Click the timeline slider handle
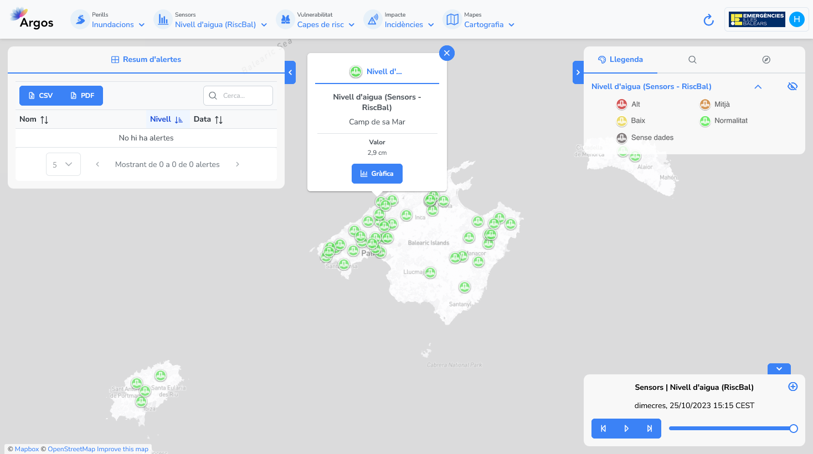Viewport: 813px width, 454px height. point(794,429)
